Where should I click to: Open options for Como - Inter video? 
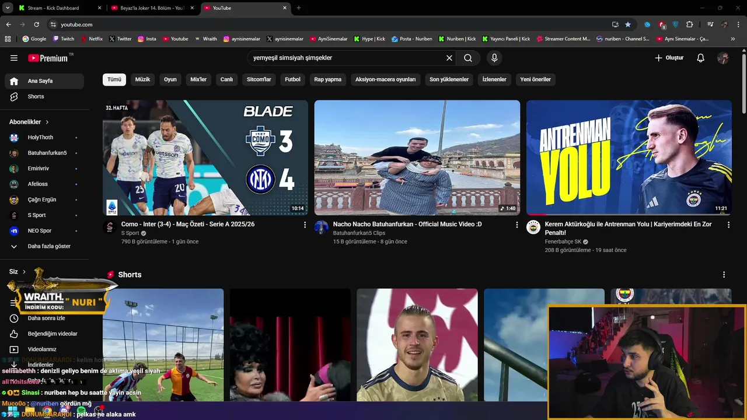(305, 225)
